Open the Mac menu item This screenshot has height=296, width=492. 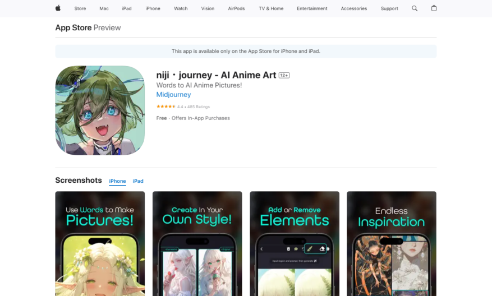pos(104,8)
